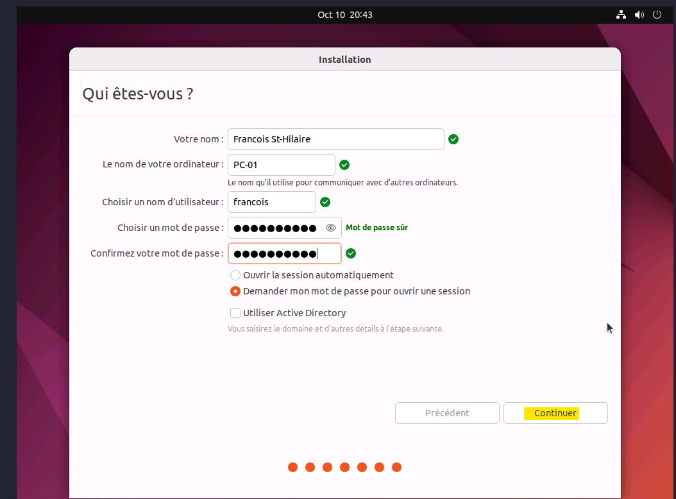Click green checkmark beside computer name field

pyautogui.click(x=344, y=165)
